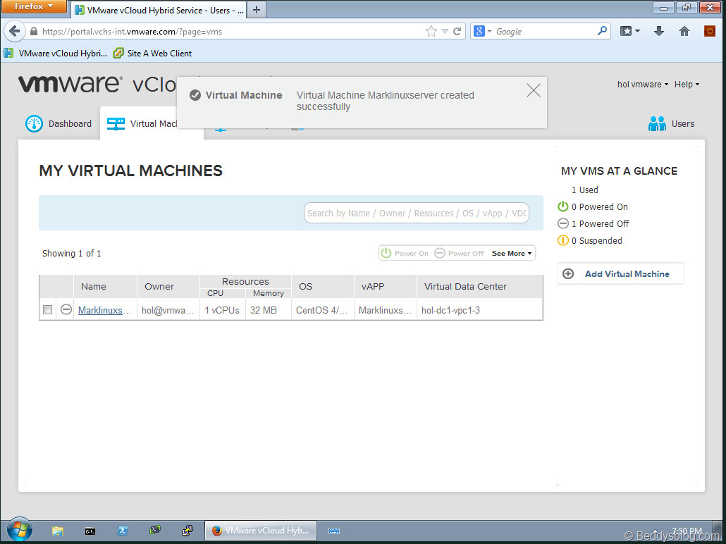Click the green Powered On status icon
726x544 pixels.
point(563,206)
